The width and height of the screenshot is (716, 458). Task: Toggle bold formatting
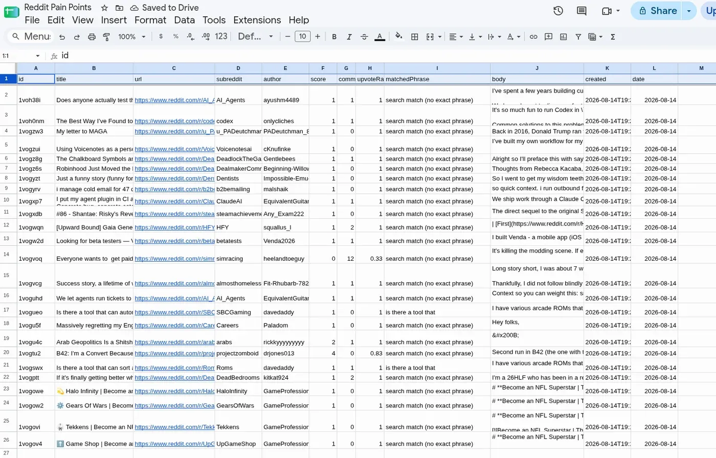pyautogui.click(x=334, y=37)
